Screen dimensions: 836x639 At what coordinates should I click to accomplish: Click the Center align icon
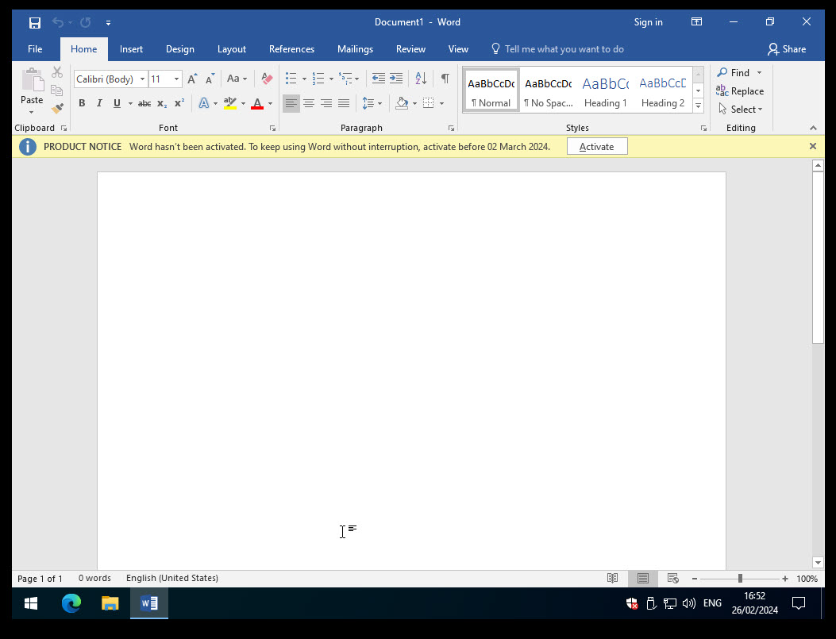tap(309, 103)
